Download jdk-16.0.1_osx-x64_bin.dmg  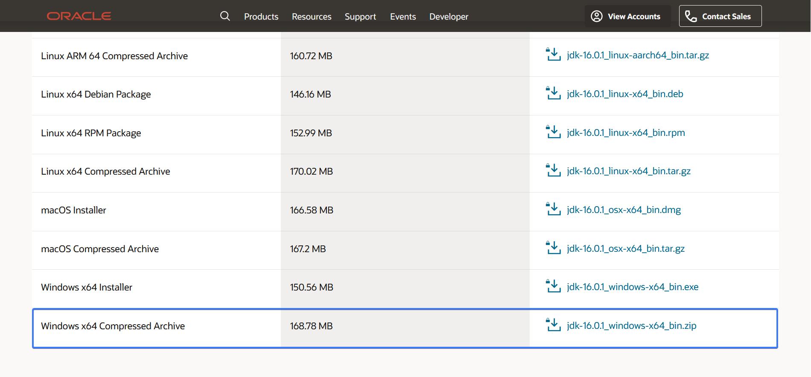[x=624, y=210]
